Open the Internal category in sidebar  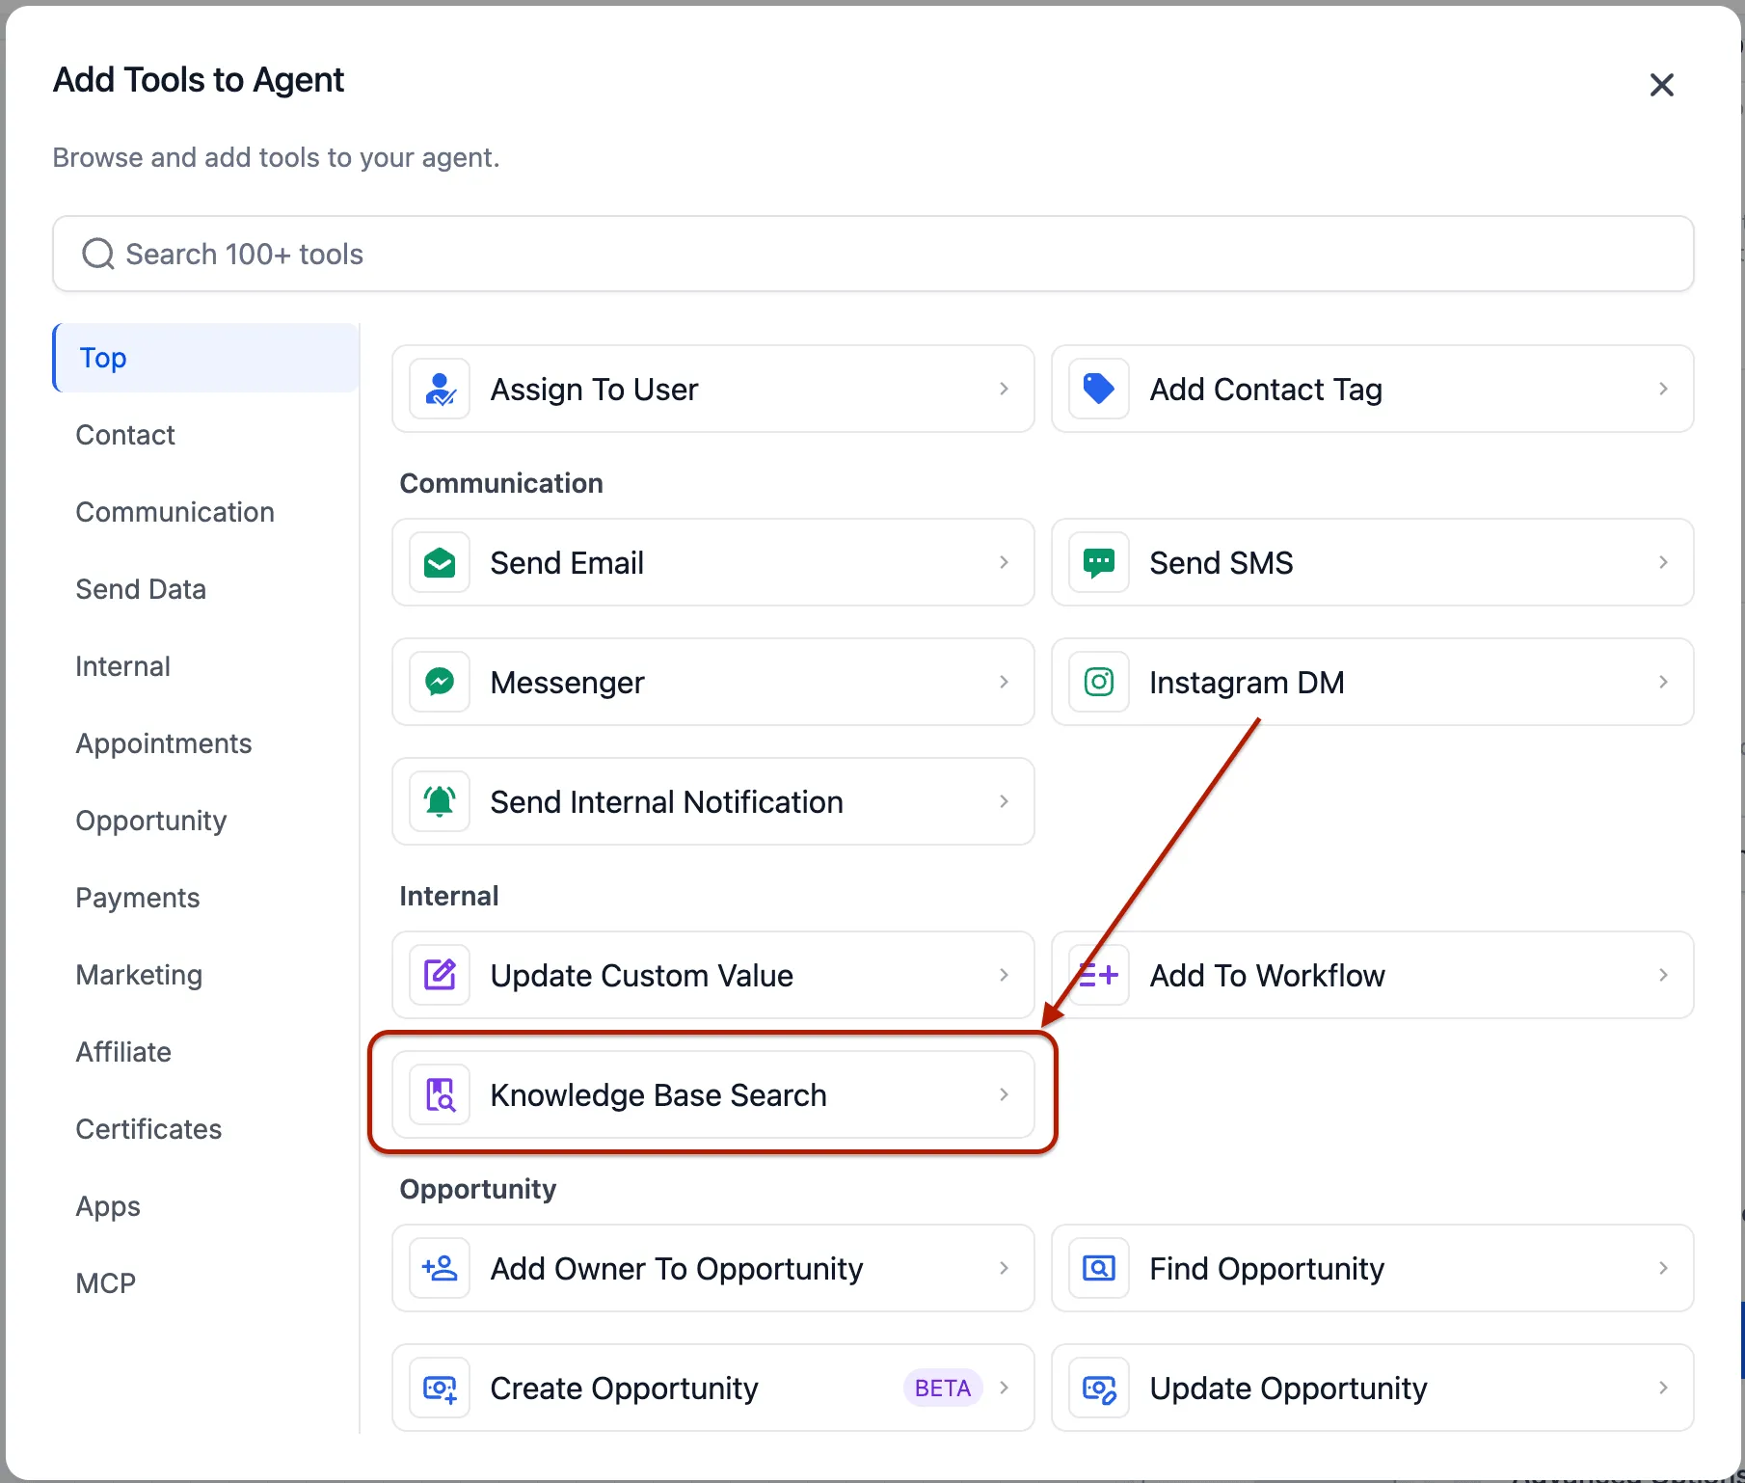click(x=206, y=666)
